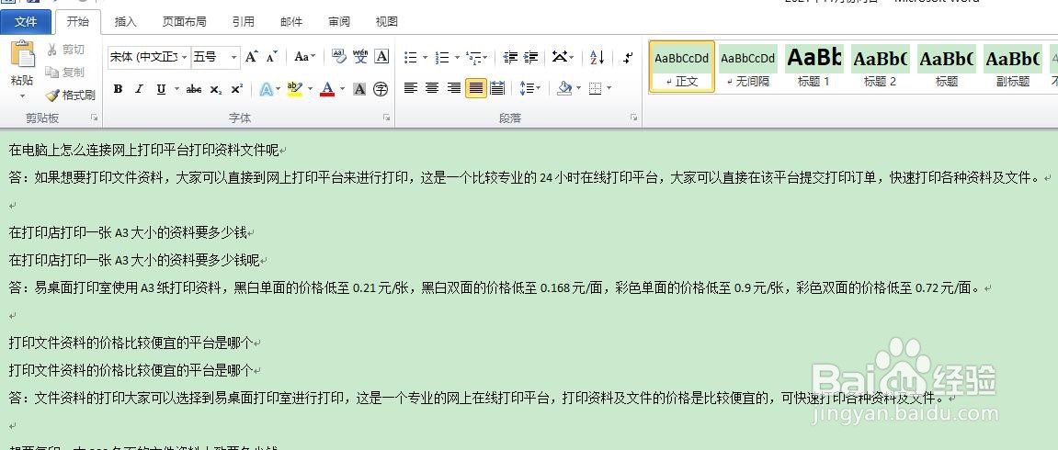Switch to the 审阅 (Review) tab

339,21
